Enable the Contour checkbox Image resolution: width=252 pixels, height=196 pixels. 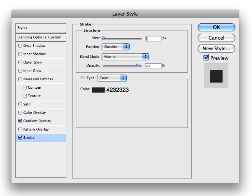coord(24,88)
